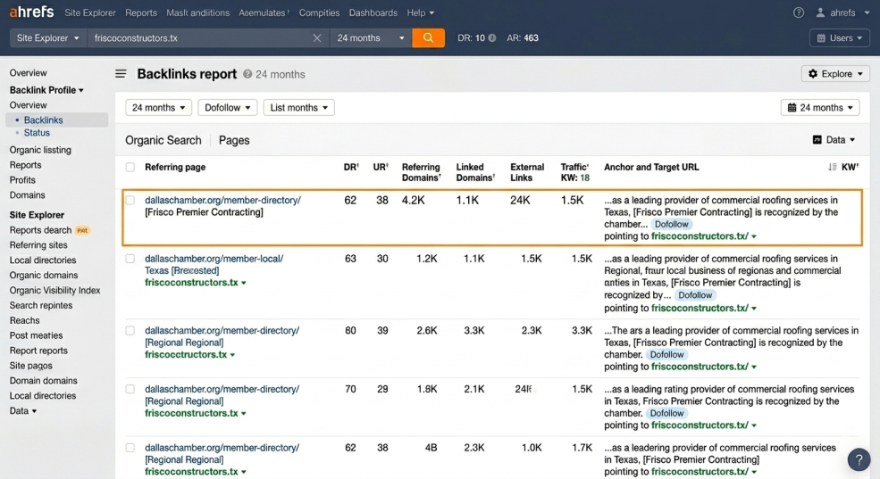Click the tooltip icon beside Backlinks report title
This screenshot has height=479, width=880.
tap(247, 74)
